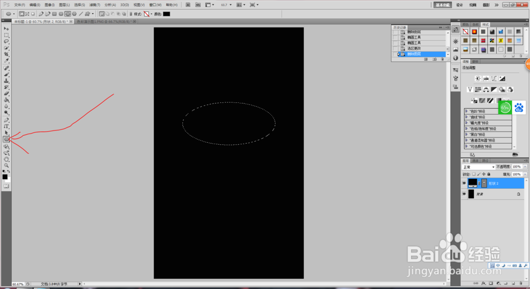Image resolution: width=530 pixels, height=289 pixels.
Task: Select the Dodge tool
Action: pos(6,113)
